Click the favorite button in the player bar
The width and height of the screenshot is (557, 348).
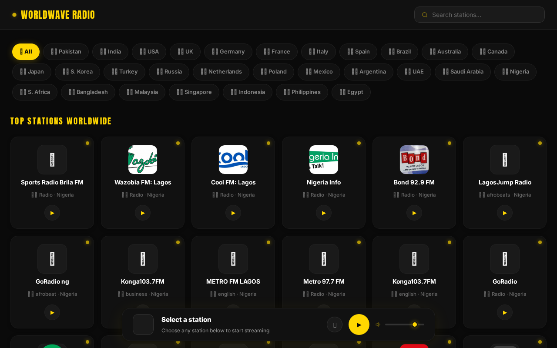point(335,325)
